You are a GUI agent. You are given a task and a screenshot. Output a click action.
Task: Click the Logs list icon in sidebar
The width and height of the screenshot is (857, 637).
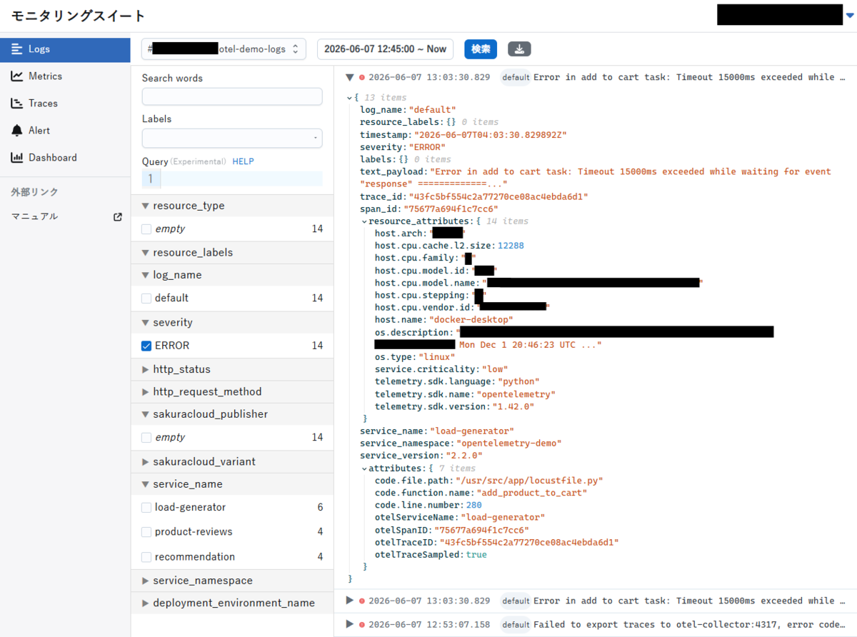[x=16, y=49]
